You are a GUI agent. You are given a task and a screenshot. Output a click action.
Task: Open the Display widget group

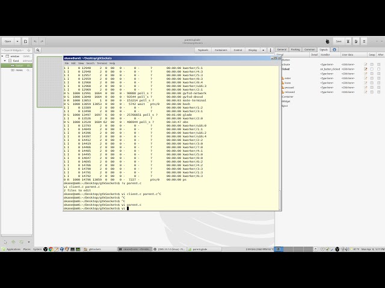253,50
